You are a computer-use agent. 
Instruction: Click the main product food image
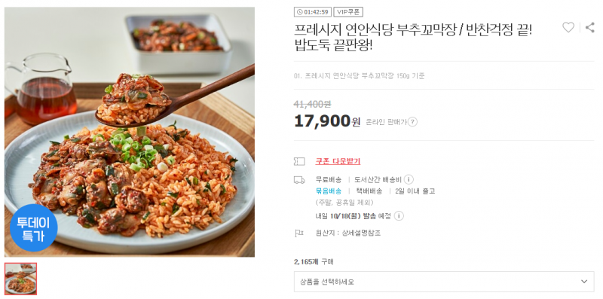click(x=130, y=132)
